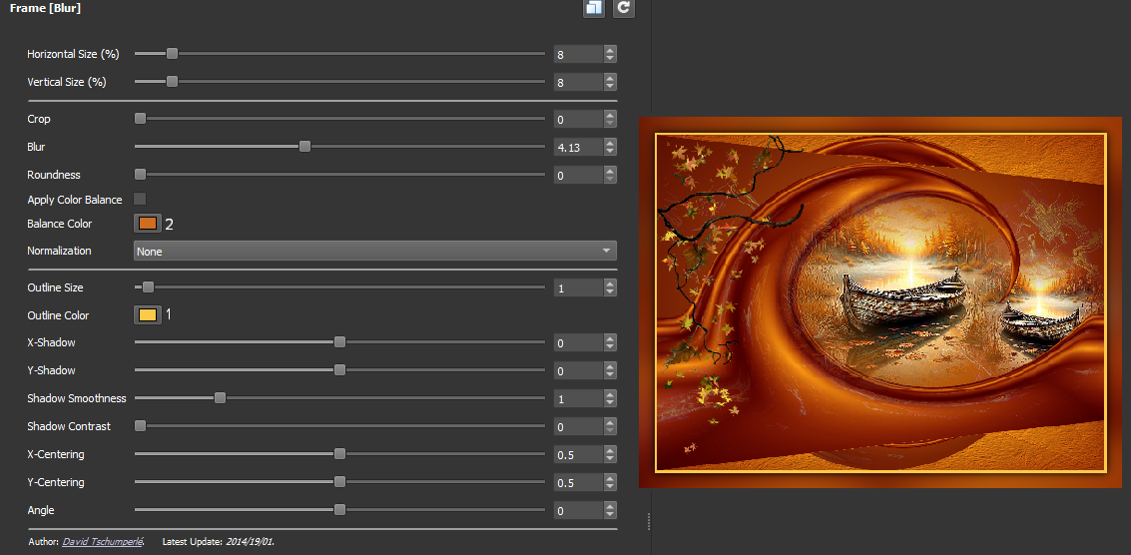Click the Horizontal Size slider handle
This screenshot has width=1131, height=555.
coord(172,54)
